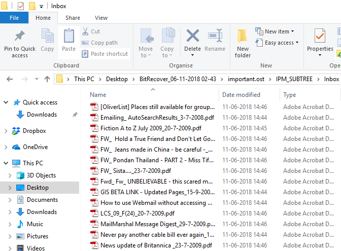Click the Back navigation arrow
Screen dimensions: 341x251
(x=10, y=79)
